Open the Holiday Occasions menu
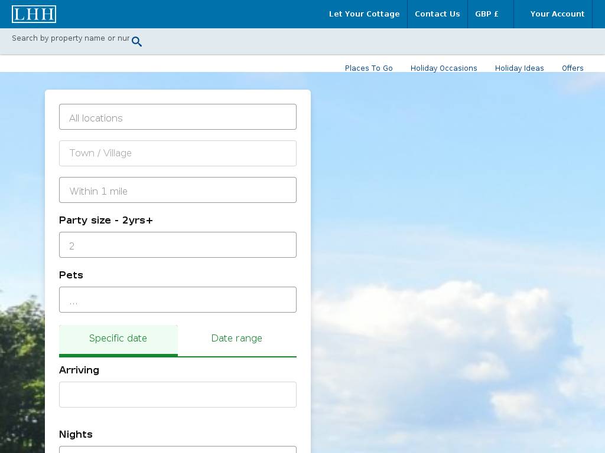Screen dimensions: 605x453 (444, 68)
